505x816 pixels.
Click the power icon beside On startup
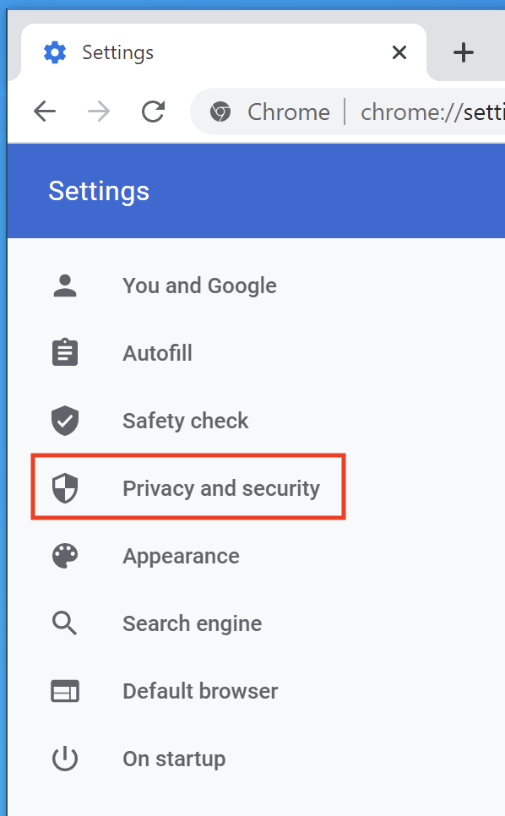(65, 759)
